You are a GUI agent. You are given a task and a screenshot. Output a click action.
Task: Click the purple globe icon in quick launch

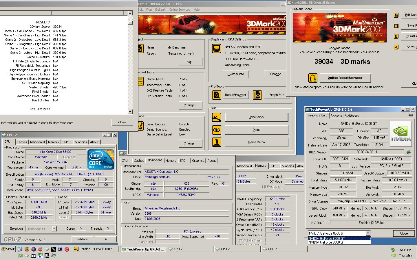pyautogui.click(x=34, y=249)
